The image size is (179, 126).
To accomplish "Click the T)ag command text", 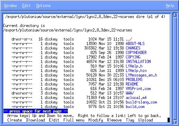I will point(130,120).
